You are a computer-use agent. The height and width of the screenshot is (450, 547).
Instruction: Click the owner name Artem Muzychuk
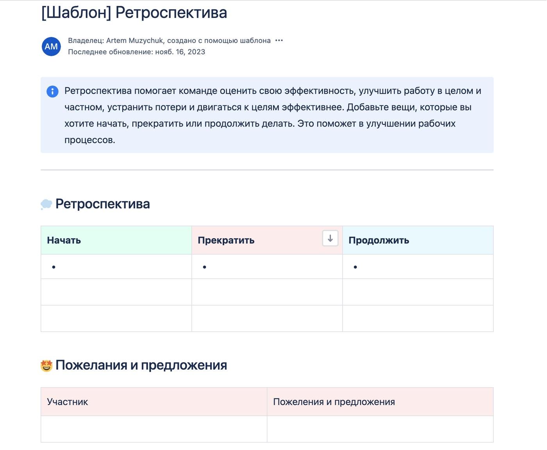click(135, 41)
